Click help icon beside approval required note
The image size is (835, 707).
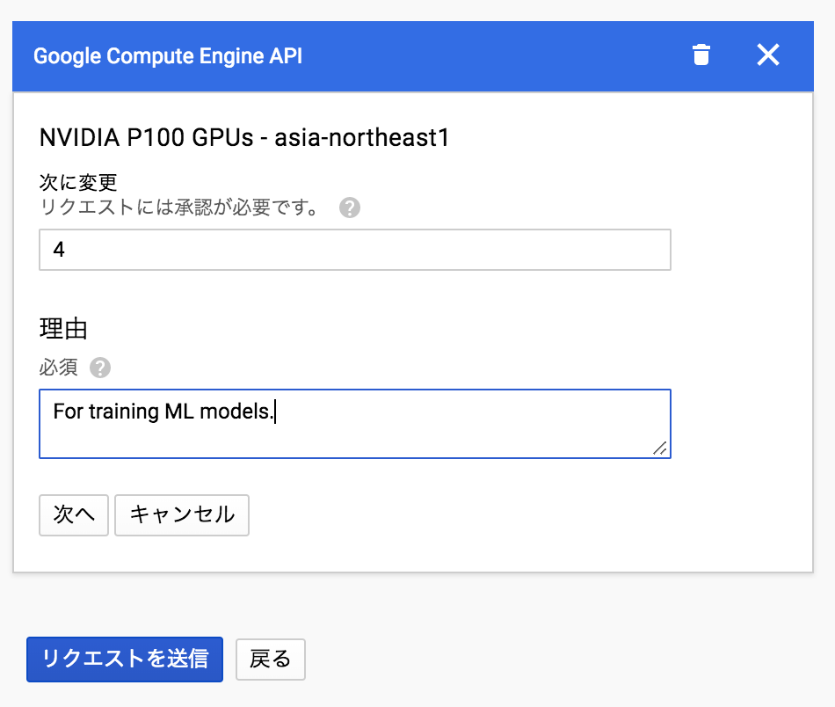pos(350,208)
